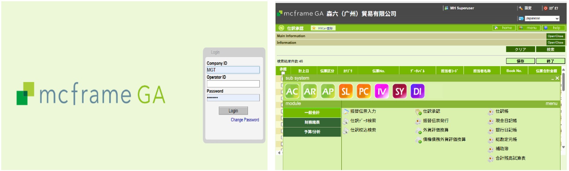Viewport: 569px width, 171px height.
Task: Open the SL sub system icon
Action: (x=346, y=92)
